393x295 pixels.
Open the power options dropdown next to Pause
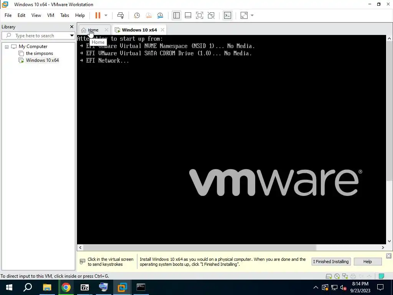(x=106, y=15)
